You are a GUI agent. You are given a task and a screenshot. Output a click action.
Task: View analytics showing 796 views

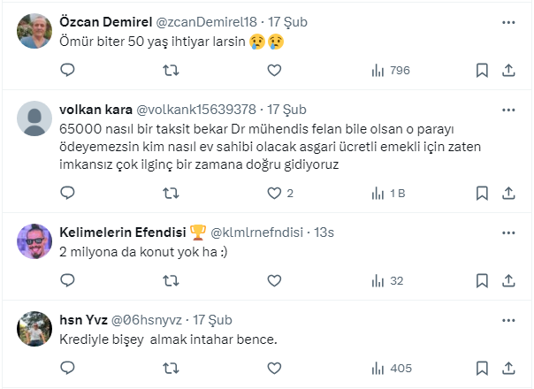coord(390,70)
